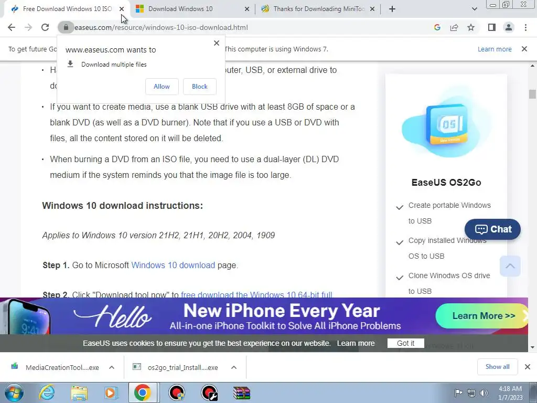Viewport: 537px width, 403px height.
Task: Open the Windows Start button
Action: (x=14, y=393)
